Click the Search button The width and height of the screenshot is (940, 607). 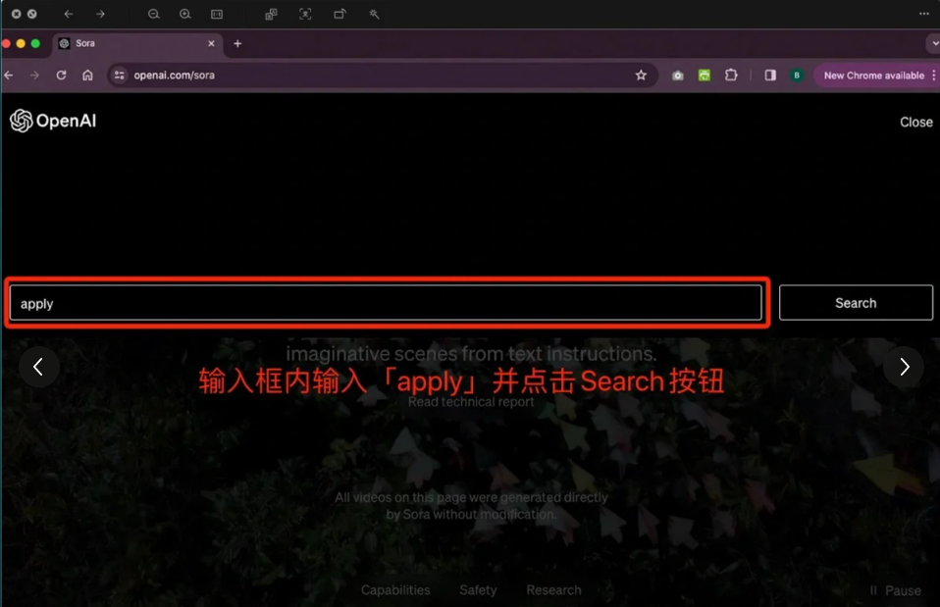[x=856, y=303]
